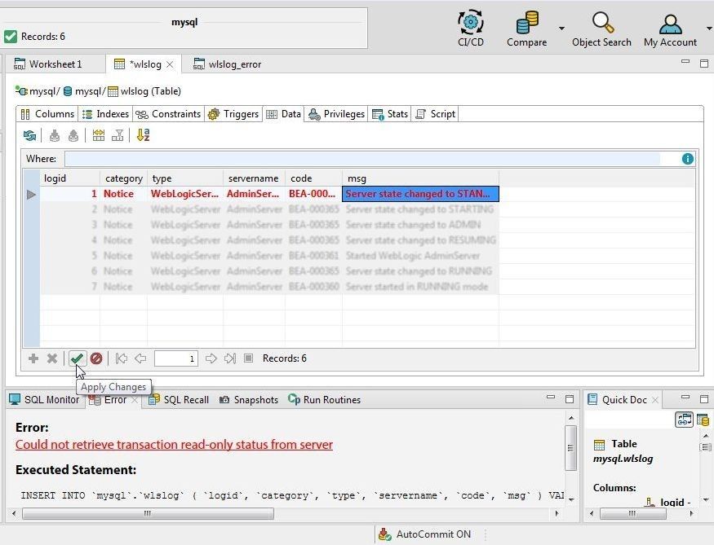
Task: Switch to the Run Routines tab
Action: pyautogui.click(x=324, y=400)
